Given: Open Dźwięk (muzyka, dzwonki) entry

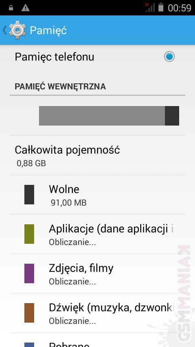Looking at the screenshot, I should [97, 313].
